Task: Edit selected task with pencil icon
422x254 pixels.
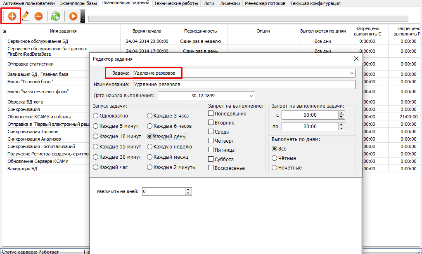Action: (x=25, y=16)
